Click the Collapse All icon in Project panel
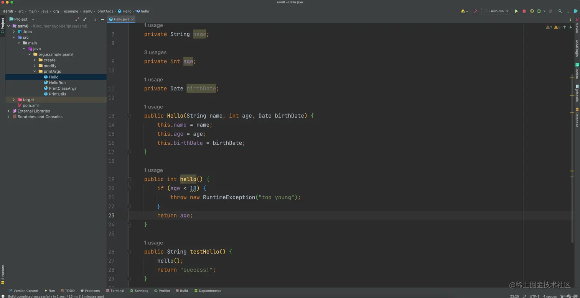Image resolution: width=580 pixels, height=298 pixels. 85,19
